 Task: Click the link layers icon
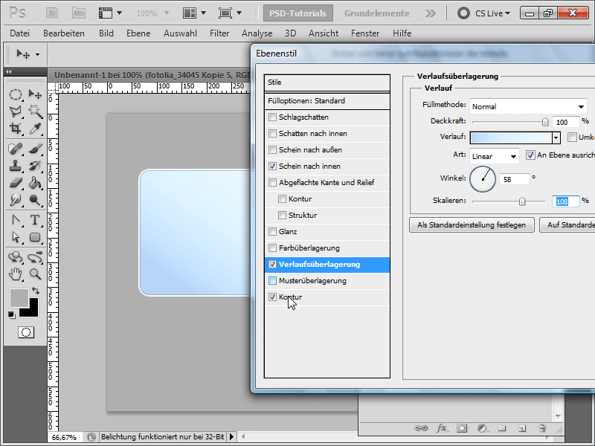[421, 428]
